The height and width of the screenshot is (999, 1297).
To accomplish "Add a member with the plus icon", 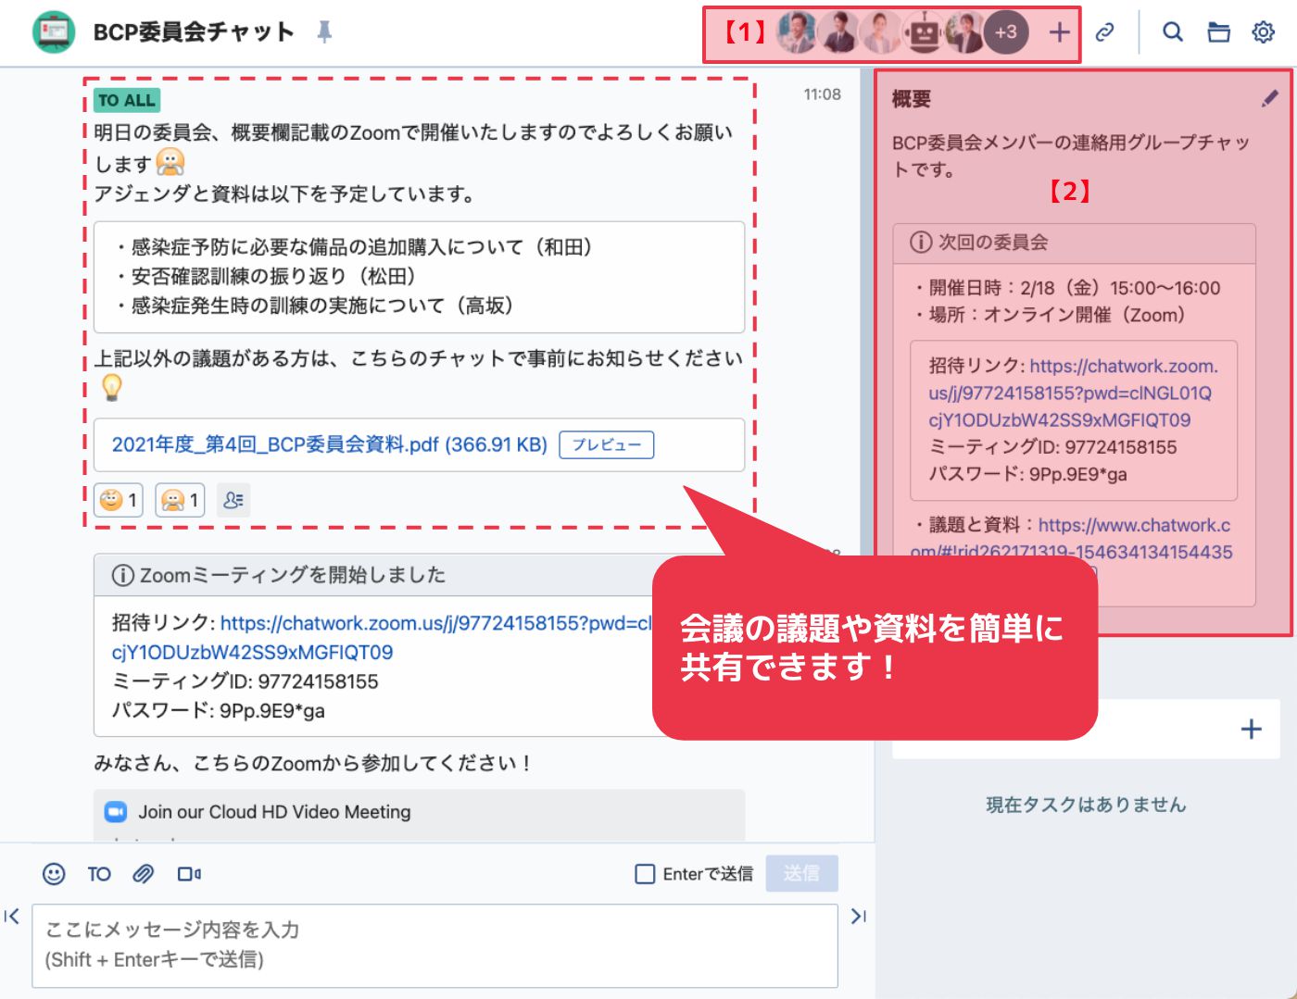I will click(x=1059, y=32).
